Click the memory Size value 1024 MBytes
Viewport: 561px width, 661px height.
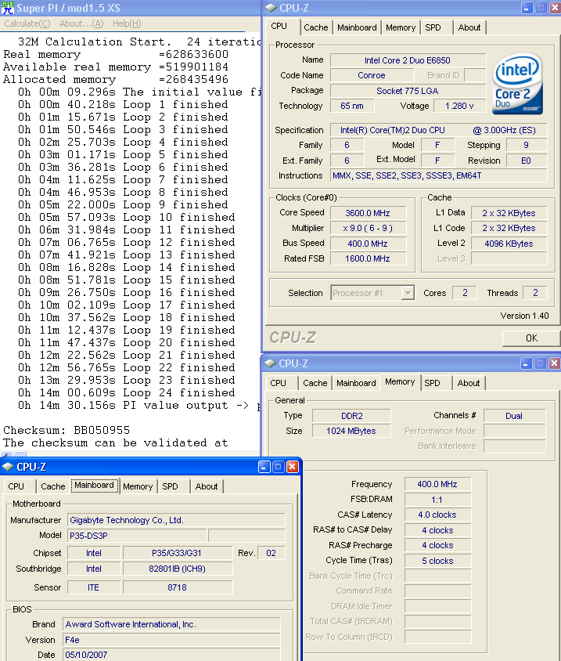(351, 431)
